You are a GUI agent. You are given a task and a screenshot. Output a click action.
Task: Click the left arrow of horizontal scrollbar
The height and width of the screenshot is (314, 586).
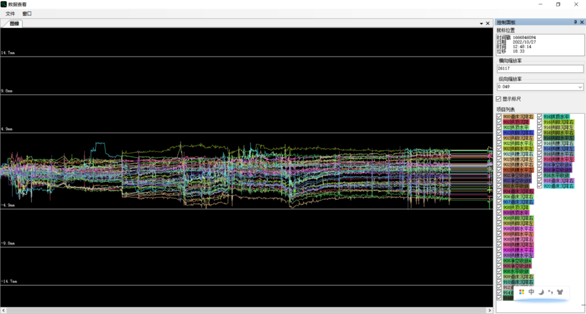pyautogui.click(x=4, y=310)
